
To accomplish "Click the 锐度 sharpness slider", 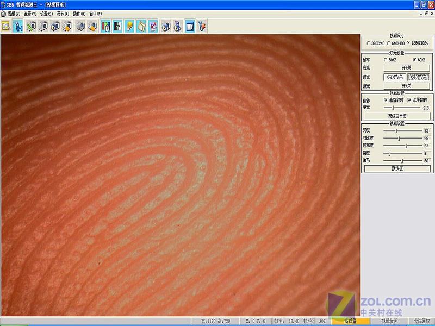I will coord(403,153).
